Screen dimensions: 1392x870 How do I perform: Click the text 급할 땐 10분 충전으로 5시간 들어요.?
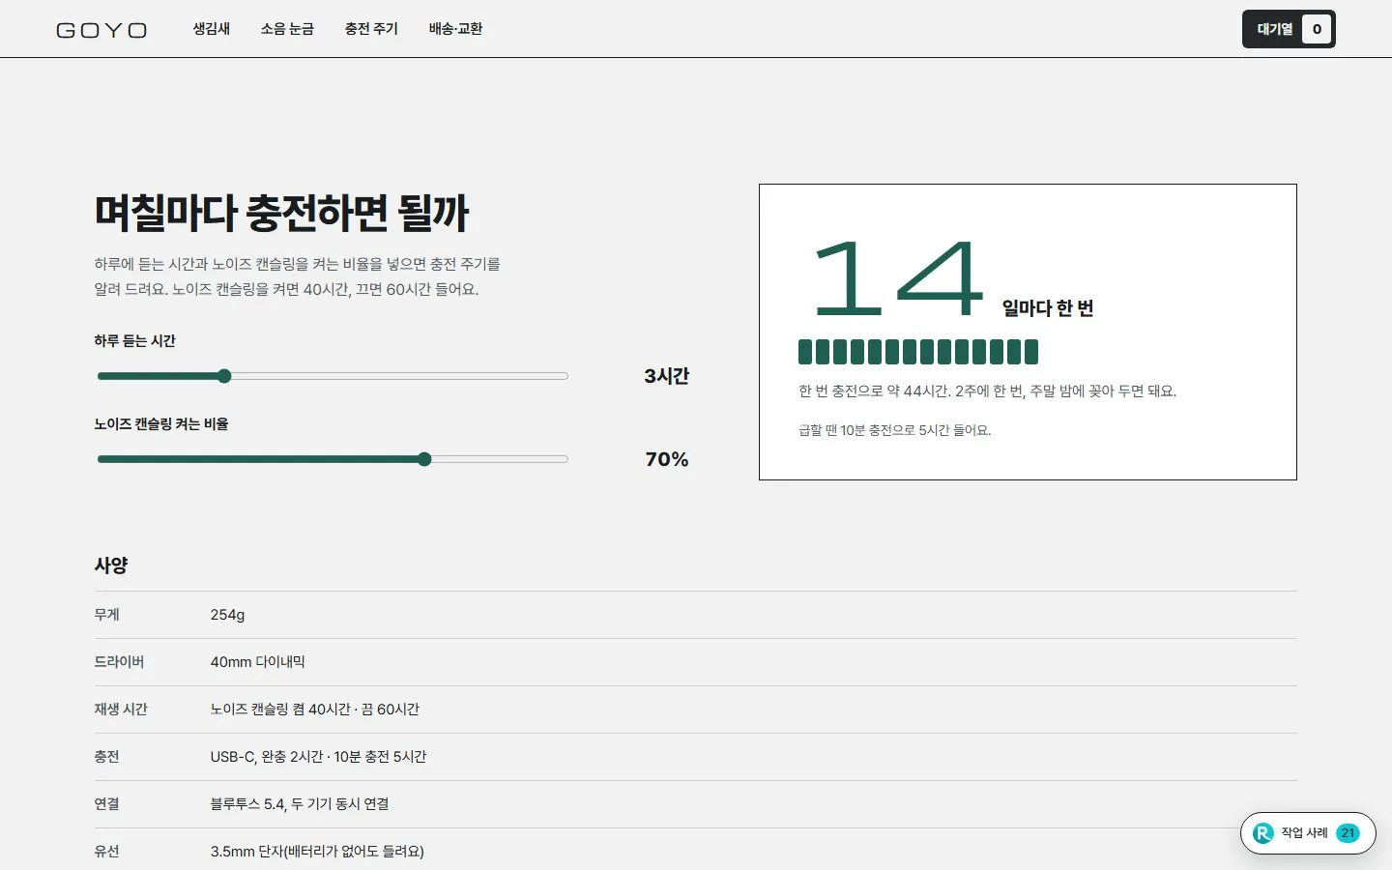[895, 430]
